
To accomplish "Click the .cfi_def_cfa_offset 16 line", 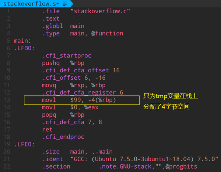I will pos(80,70).
